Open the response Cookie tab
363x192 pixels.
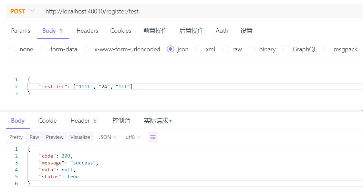pos(48,121)
